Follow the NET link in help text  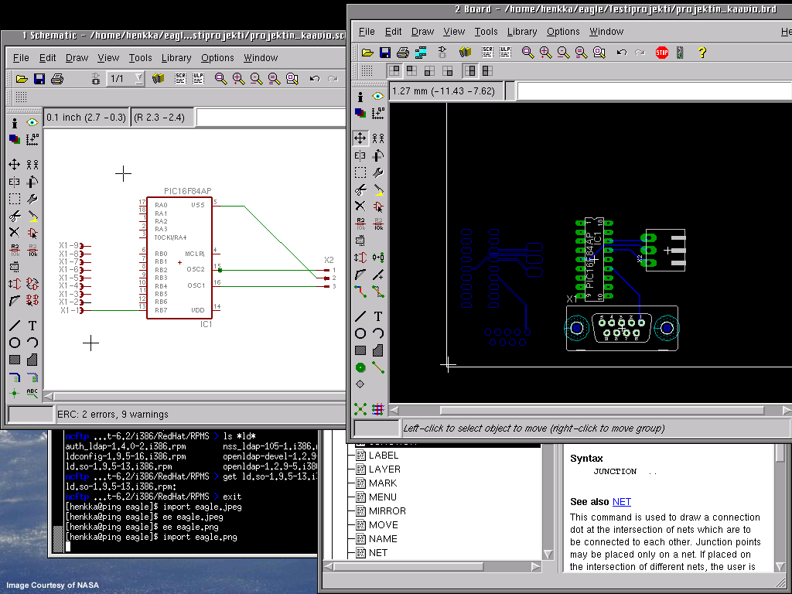click(x=622, y=502)
